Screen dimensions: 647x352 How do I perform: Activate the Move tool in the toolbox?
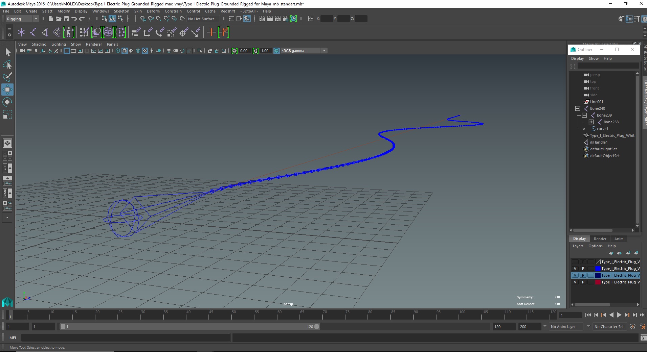(7, 90)
